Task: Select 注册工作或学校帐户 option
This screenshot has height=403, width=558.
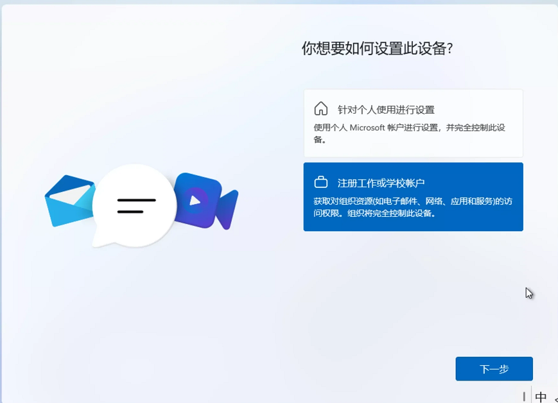Action: tap(381, 183)
